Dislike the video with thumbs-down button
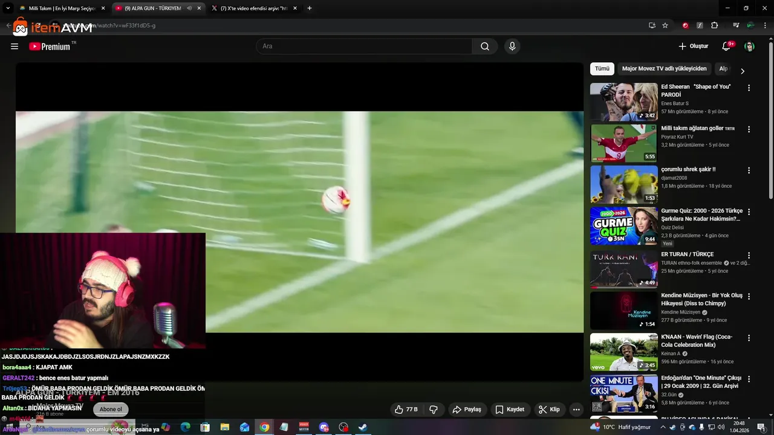 434,410
